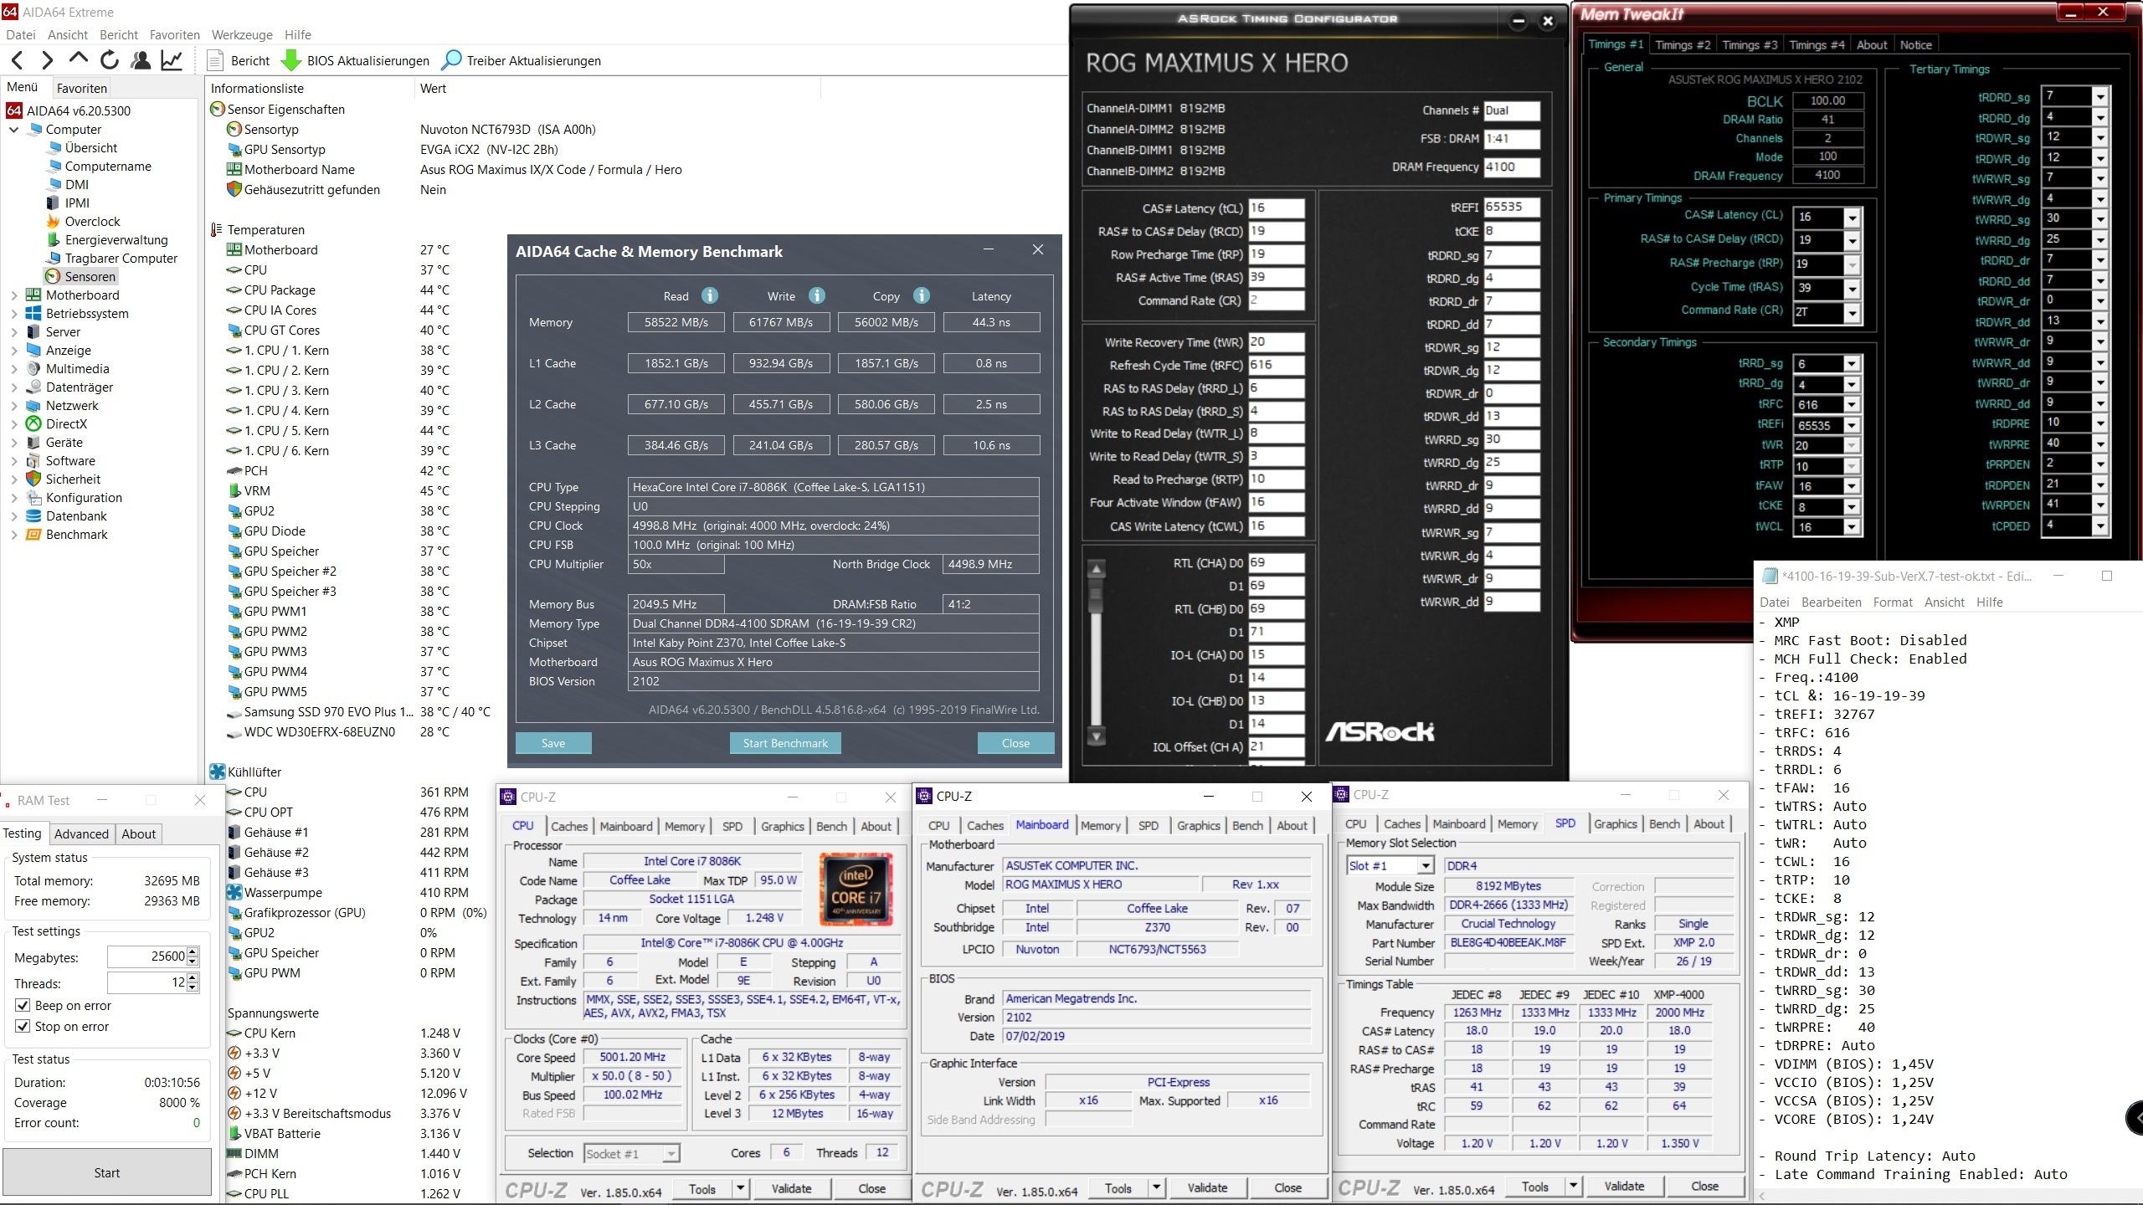Click Kühllüfter section fan icon
Image resolution: width=2143 pixels, height=1205 pixels.
pyautogui.click(x=218, y=772)
